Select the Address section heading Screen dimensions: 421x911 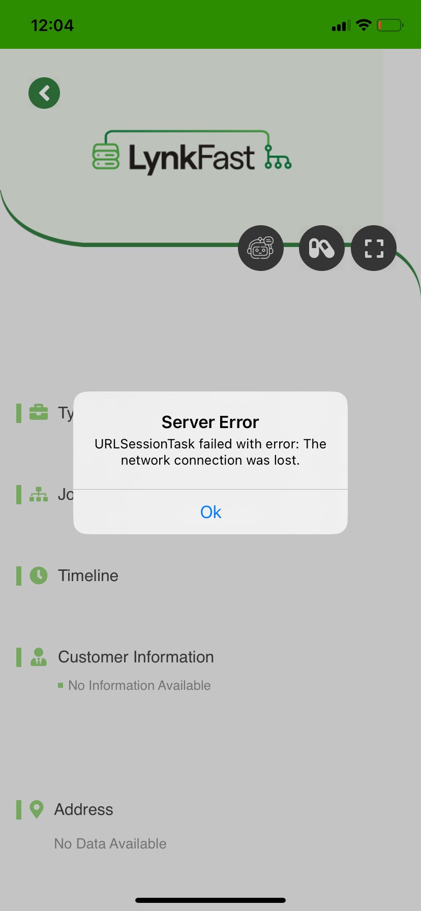click(x=84, y=809)
